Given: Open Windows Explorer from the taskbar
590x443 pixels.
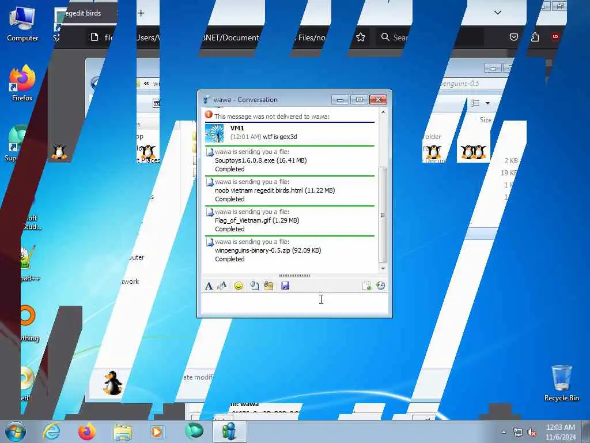Looking at the screenshot, I should click(123, 431).
